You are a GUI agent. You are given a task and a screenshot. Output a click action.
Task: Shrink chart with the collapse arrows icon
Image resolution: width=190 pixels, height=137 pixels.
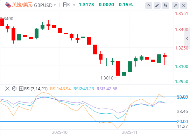point(175,6)
